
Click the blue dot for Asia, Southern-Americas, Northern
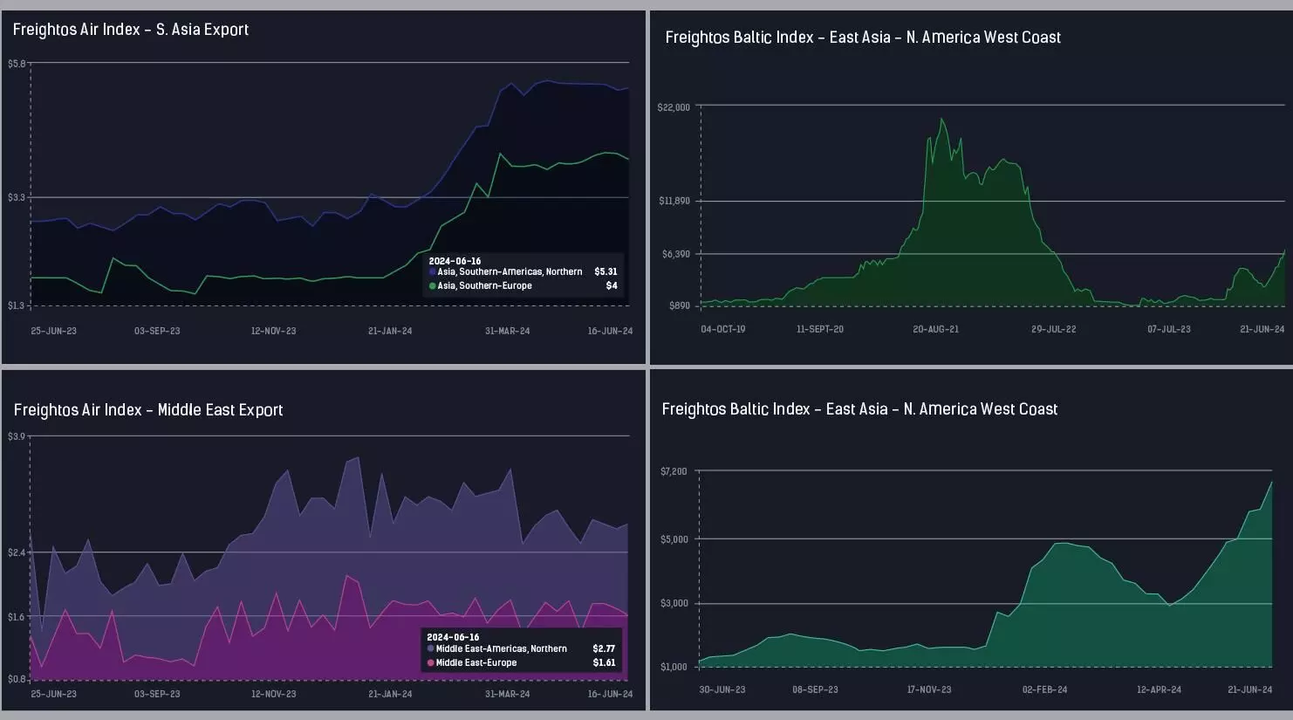(432, 272)
